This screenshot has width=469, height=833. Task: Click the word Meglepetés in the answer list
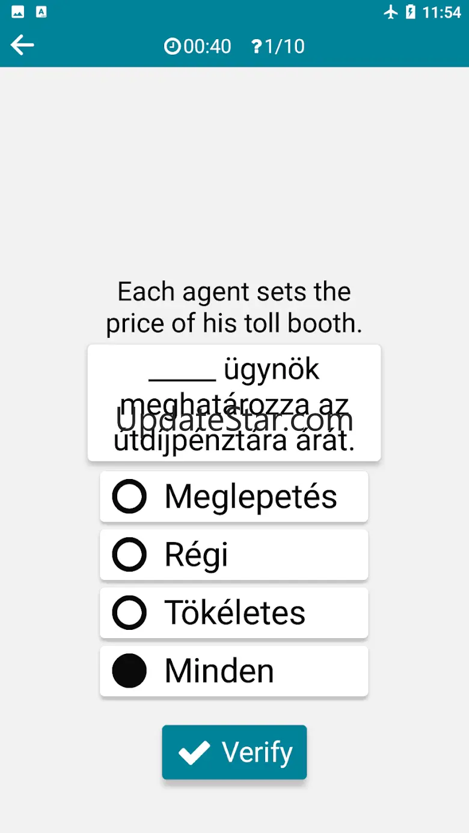pos(251,497)
